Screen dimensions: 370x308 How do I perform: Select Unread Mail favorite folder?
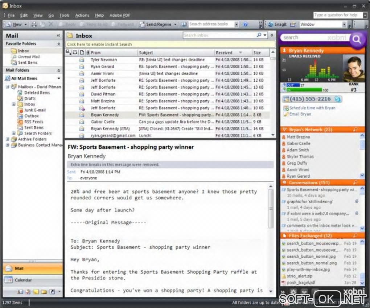[29, 57]
